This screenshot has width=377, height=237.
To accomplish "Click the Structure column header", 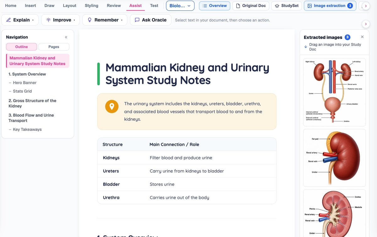I will [112, 145].
